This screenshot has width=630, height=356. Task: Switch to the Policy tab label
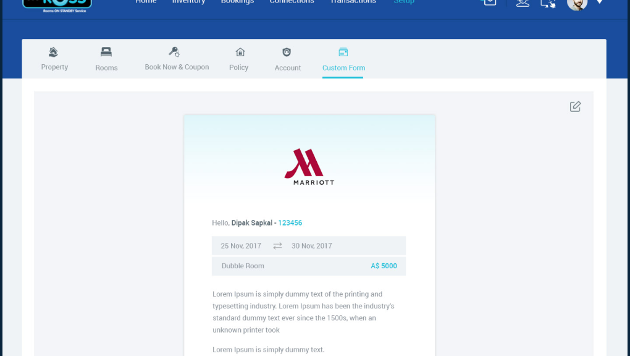238,67
